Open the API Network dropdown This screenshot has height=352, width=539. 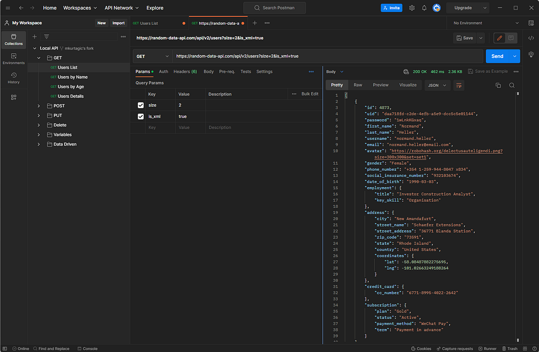click(122, 8)
